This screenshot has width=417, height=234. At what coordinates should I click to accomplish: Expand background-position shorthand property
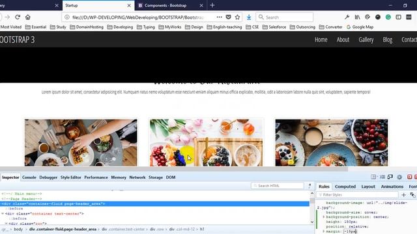(x=324, y=217)
